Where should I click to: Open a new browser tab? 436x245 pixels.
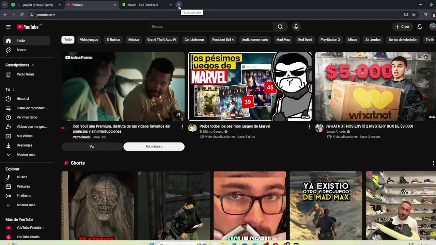pyautogui.click(x=179, y=5)
